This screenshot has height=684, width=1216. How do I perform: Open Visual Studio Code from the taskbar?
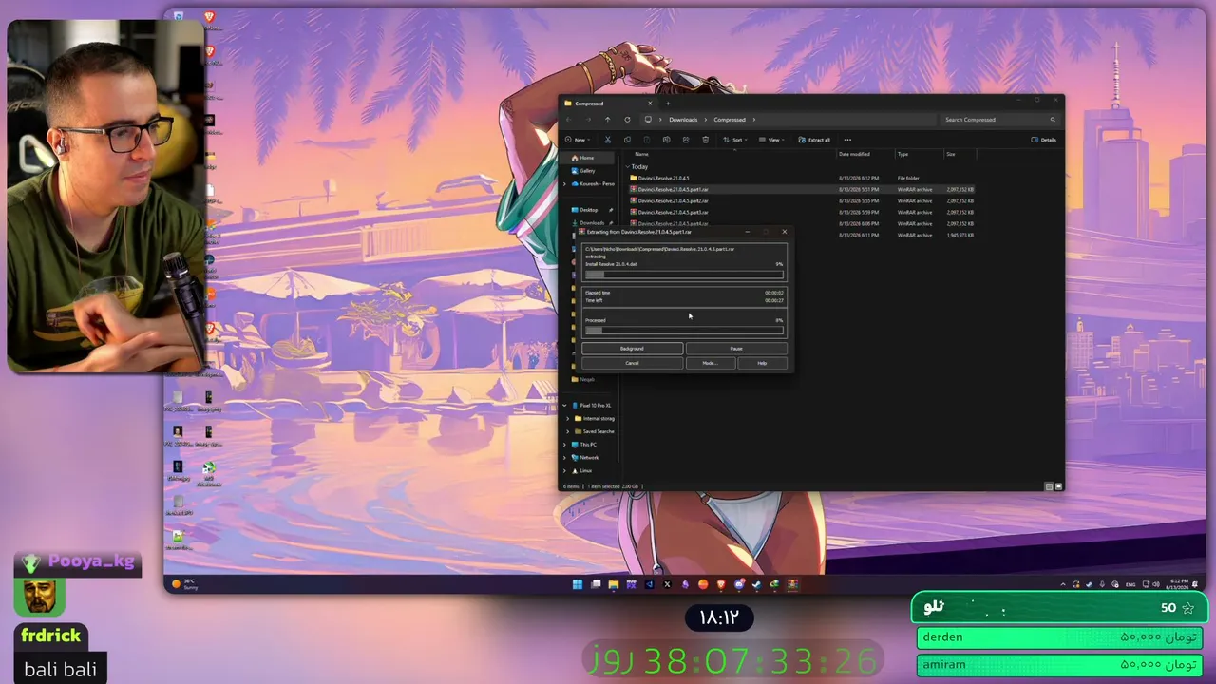point(650,584)
